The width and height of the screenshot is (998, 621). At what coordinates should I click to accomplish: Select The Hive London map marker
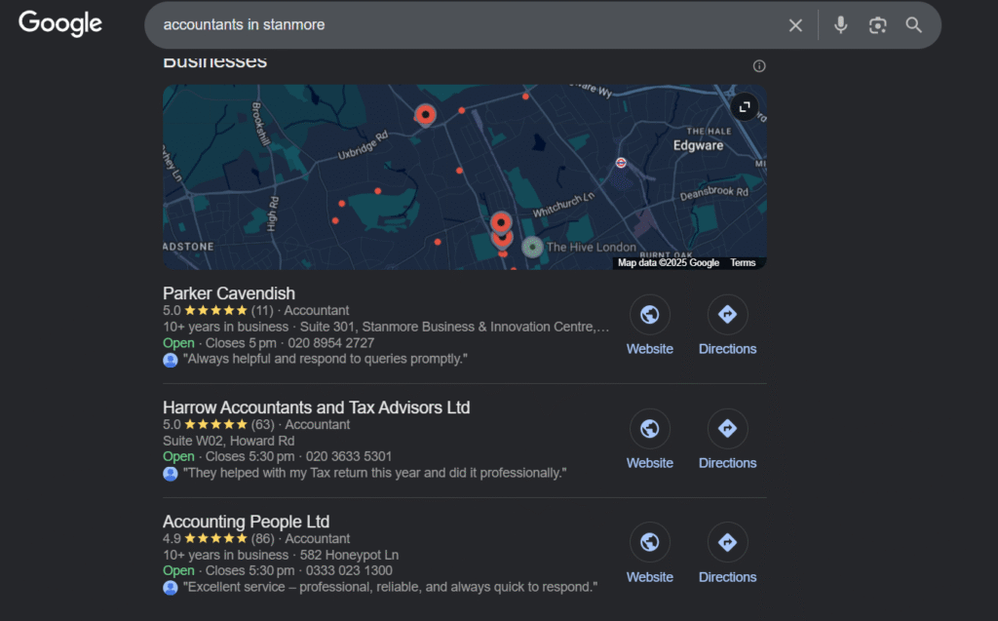click(532, 247)
